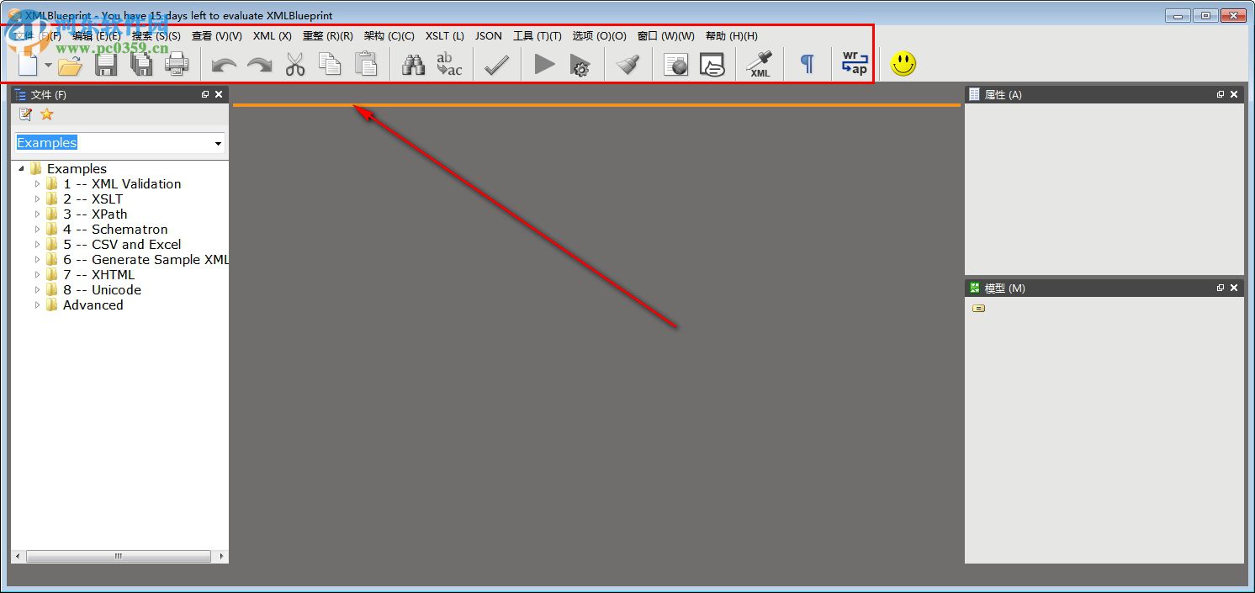Select the 8 -- Unicode tree item
Image resolution: width=1255 pixels, height=593 pixels.
click(x=102, y=290)
